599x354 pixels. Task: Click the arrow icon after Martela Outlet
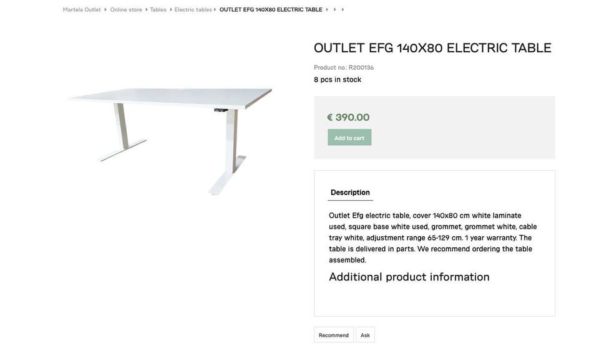(105, 10)
